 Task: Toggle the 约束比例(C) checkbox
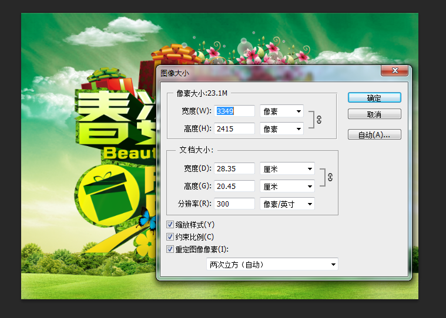(x=170, y=237)
